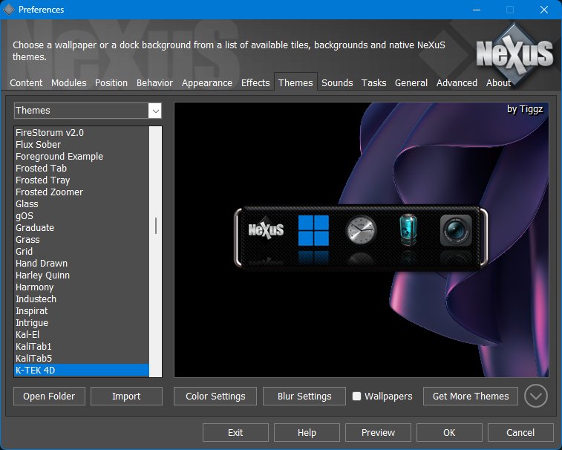Switch to the Content tab
This screenshot has width=562, height=450.
[26, 83]
